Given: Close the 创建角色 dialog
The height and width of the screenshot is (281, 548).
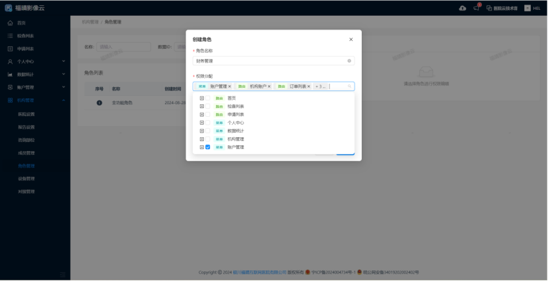Looking at the screenshot, I should [351, 40].
